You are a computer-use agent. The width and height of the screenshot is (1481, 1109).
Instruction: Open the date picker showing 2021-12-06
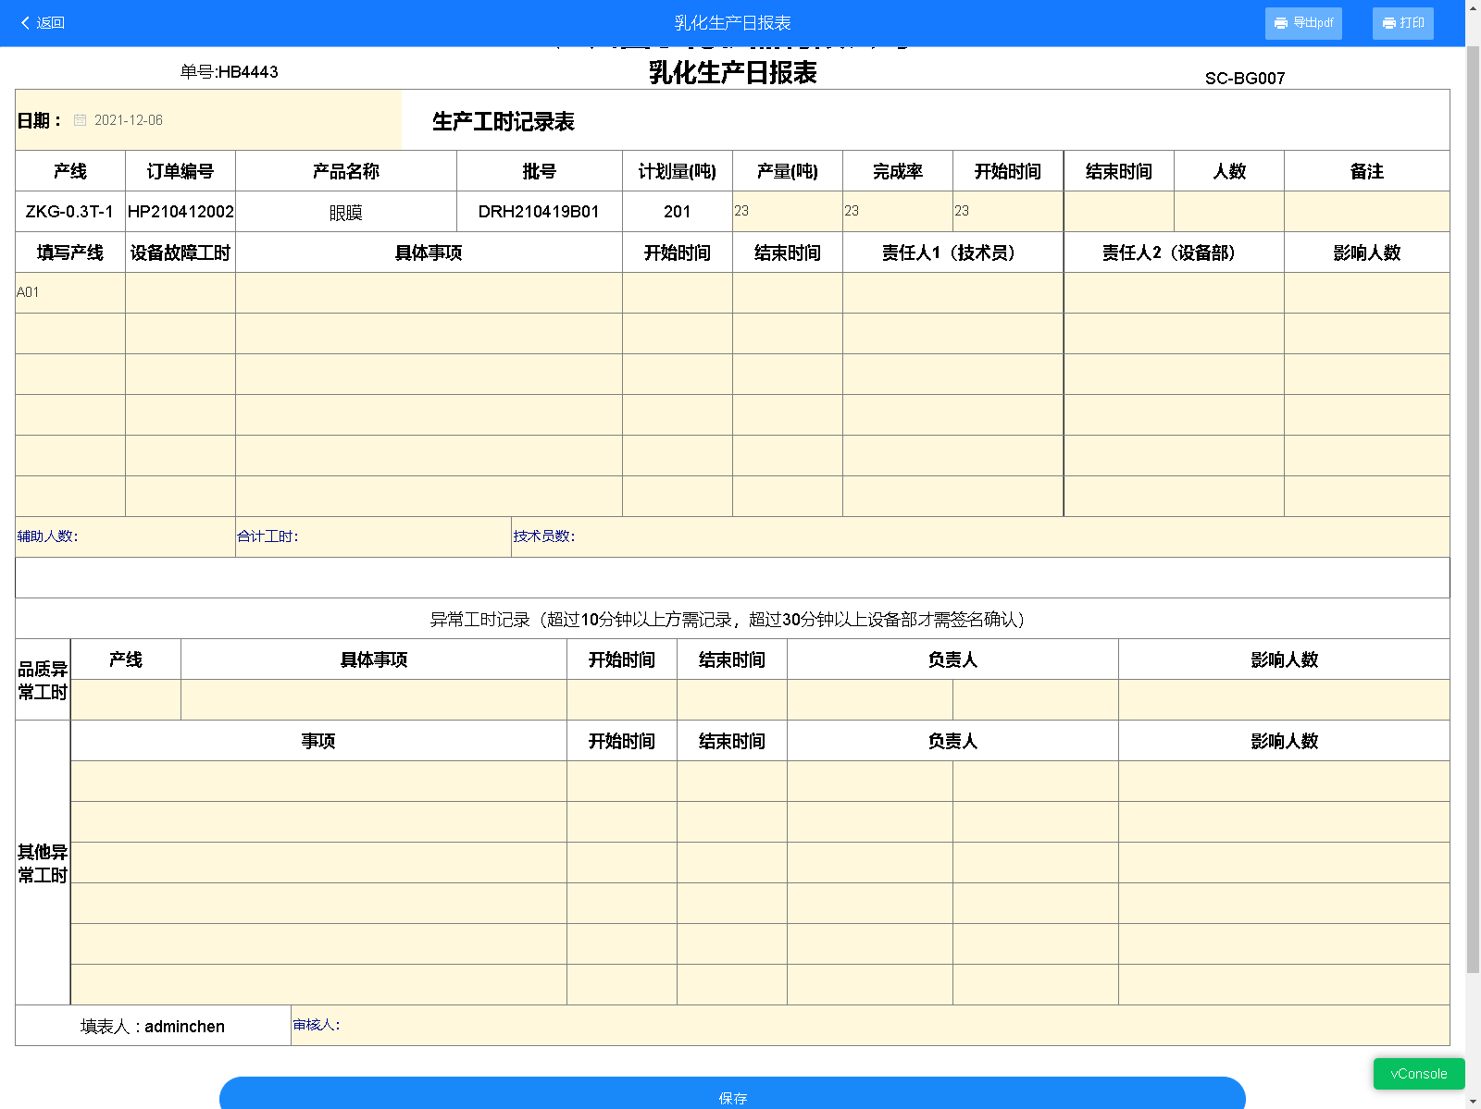(129, 120)
